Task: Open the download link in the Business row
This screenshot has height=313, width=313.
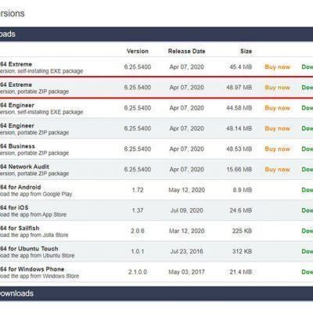Action: click(308, 149)
